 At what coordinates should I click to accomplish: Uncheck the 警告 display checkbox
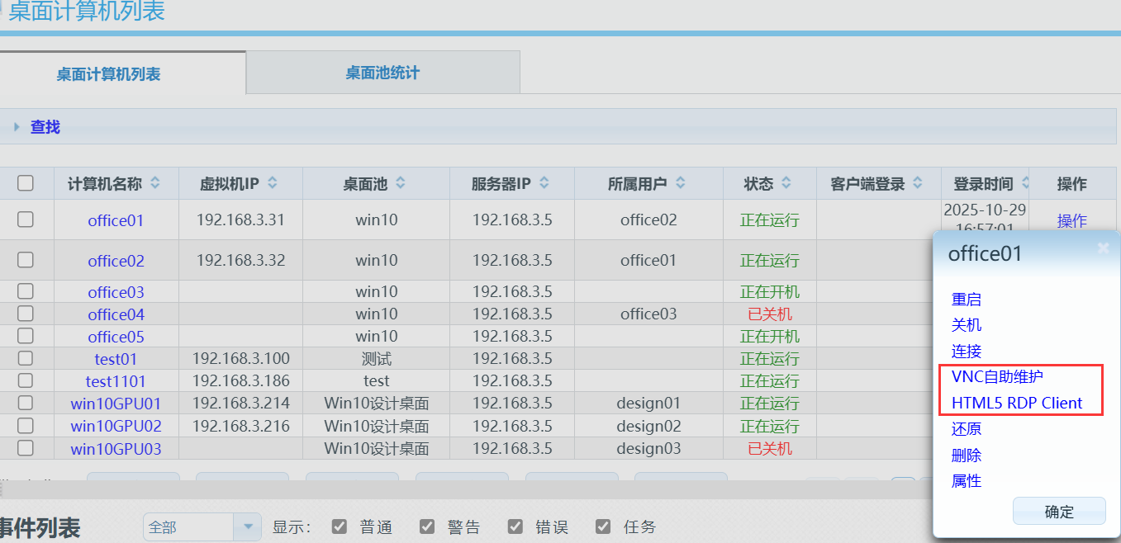pos(427,526)
